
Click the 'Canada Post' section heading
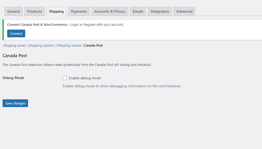[15, 56]
